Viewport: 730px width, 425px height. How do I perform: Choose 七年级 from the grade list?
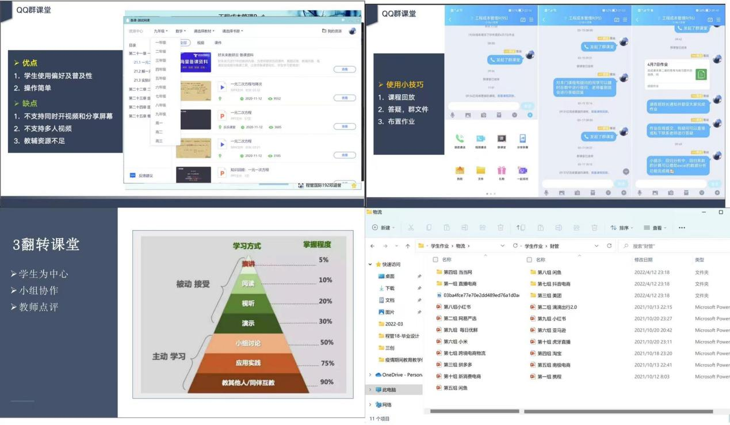pos(160,96)
